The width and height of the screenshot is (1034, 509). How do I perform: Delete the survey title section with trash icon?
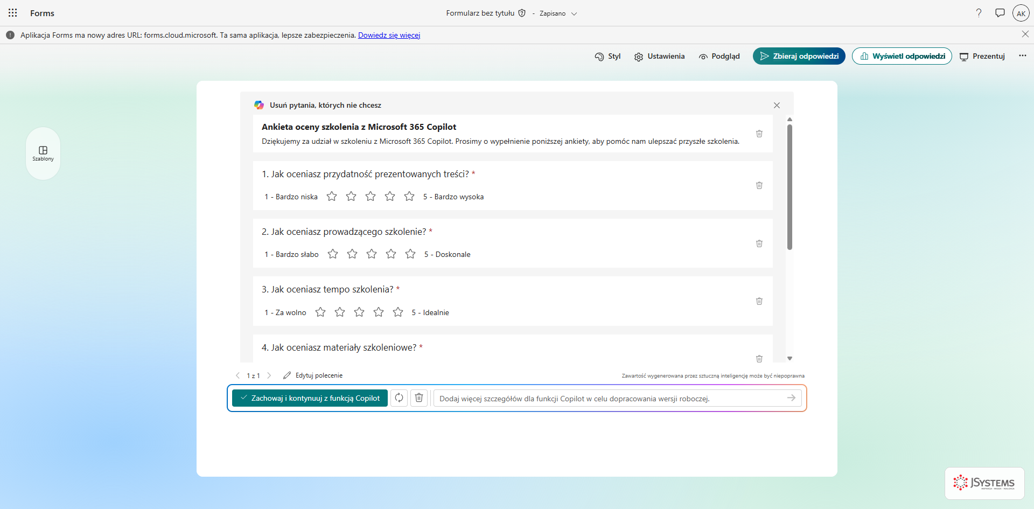coord(759,134)
